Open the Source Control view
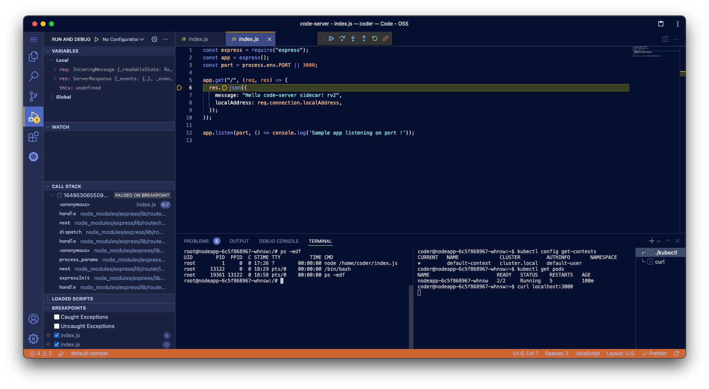 [x=33, y=96]
